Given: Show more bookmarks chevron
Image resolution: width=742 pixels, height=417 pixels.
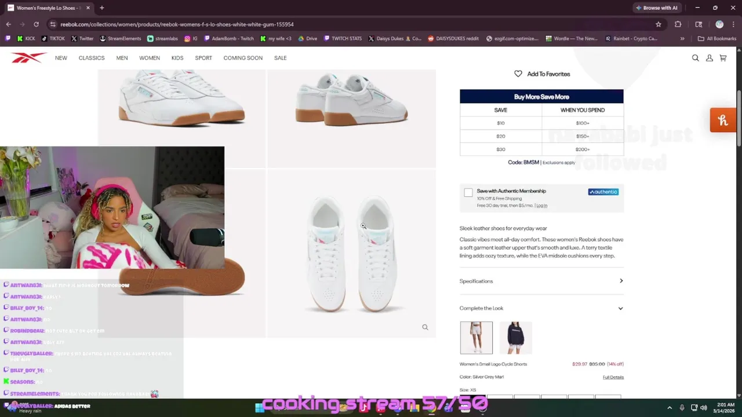Looking at the screenshot, I should point(682,39).
